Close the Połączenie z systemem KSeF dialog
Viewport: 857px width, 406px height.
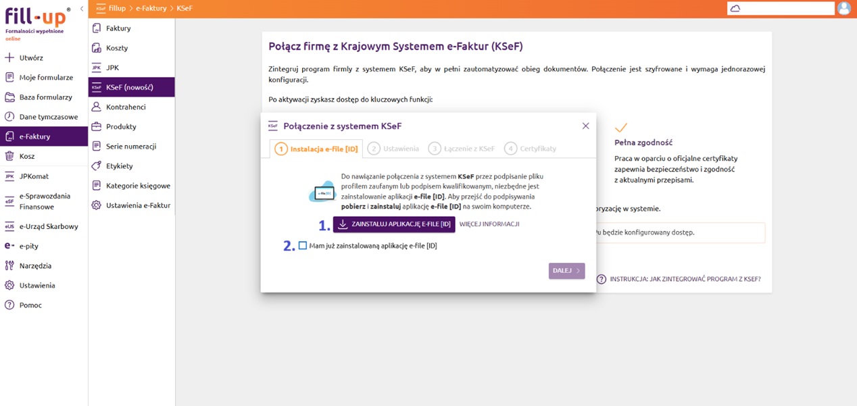tap(585, 126)
